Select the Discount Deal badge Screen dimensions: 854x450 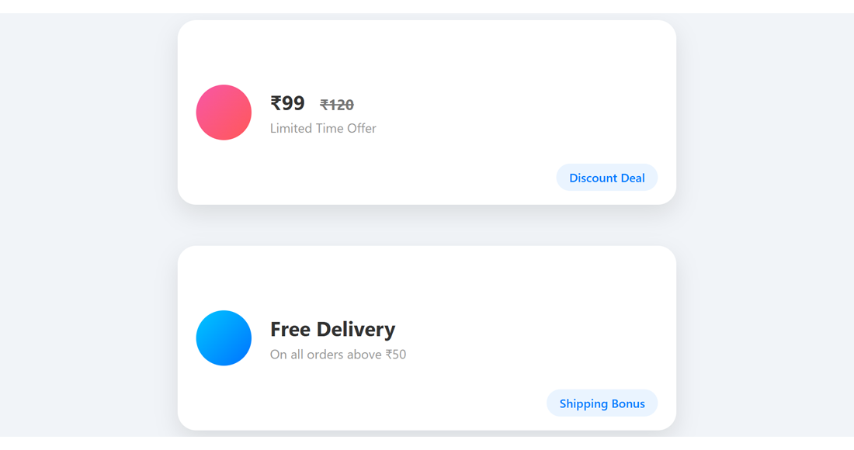coord(606,178)
